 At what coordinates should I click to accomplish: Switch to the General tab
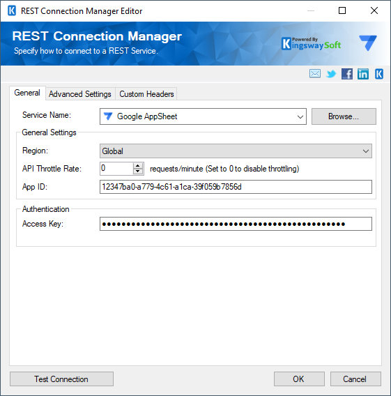coord(27,93)
